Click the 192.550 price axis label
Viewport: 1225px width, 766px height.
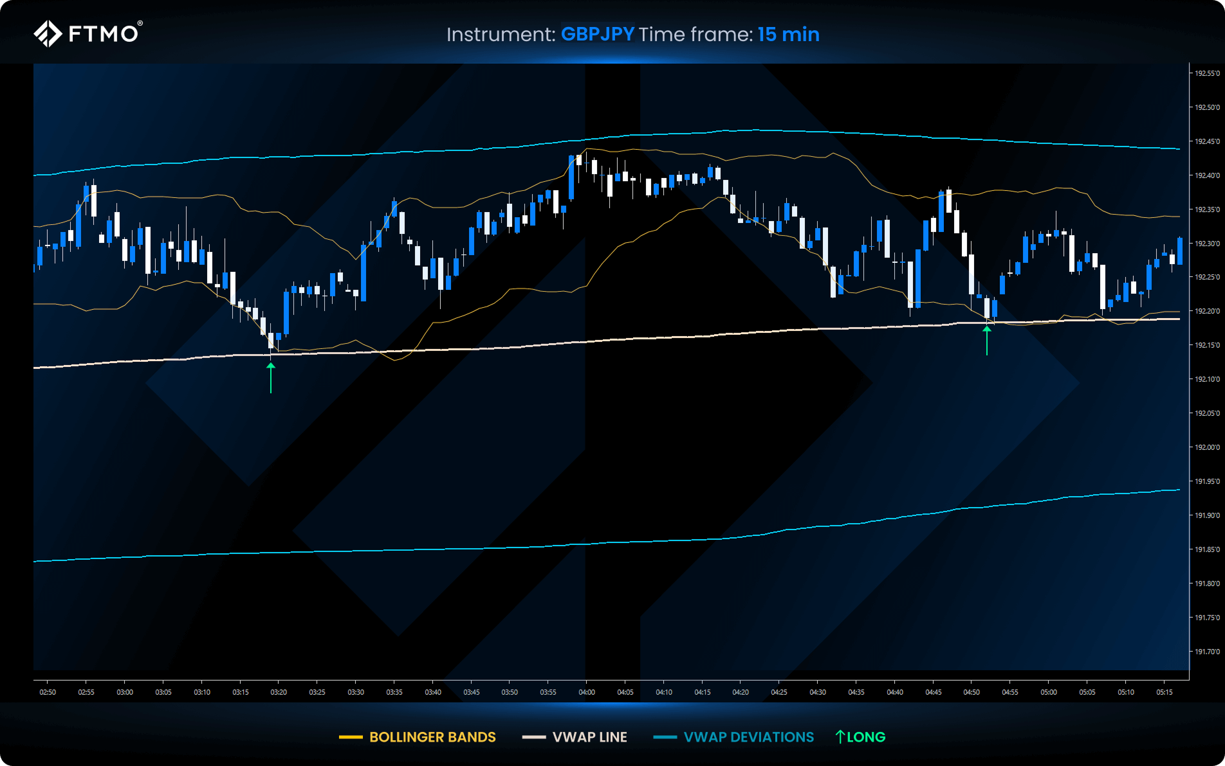(1207, 73)
